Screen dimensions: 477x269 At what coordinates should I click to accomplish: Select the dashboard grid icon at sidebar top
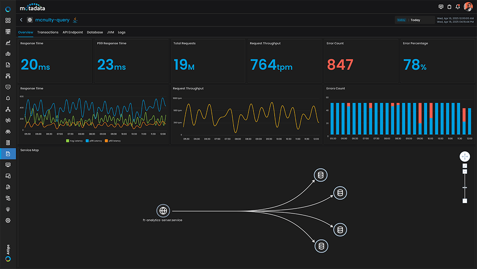(7, 20)
